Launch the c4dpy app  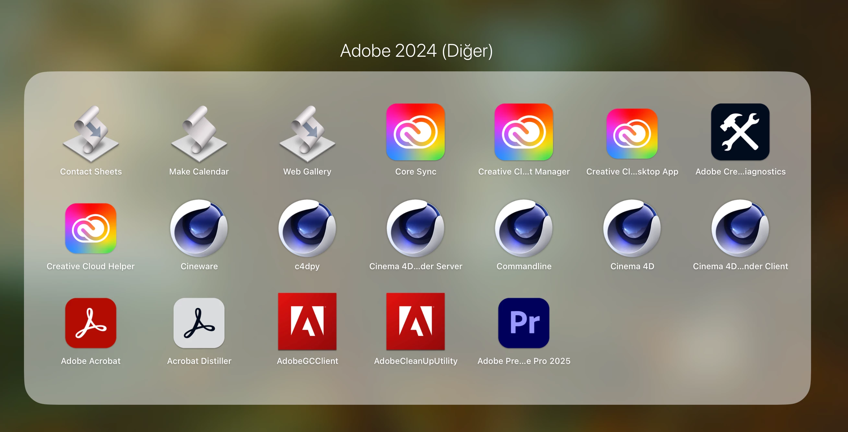(x=307, y=228)
